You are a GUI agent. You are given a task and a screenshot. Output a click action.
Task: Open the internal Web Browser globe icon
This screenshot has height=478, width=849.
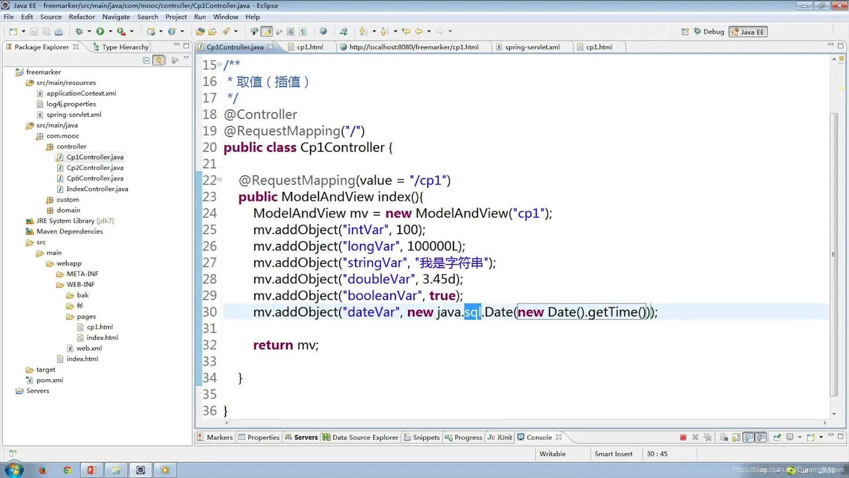[323, 32]
